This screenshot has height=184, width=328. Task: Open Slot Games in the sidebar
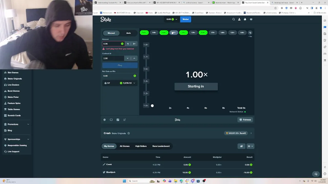(13, 73)
